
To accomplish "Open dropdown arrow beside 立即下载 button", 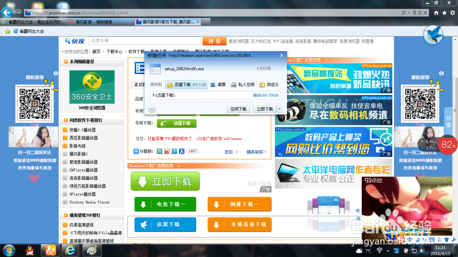I will tap(279, 109).
